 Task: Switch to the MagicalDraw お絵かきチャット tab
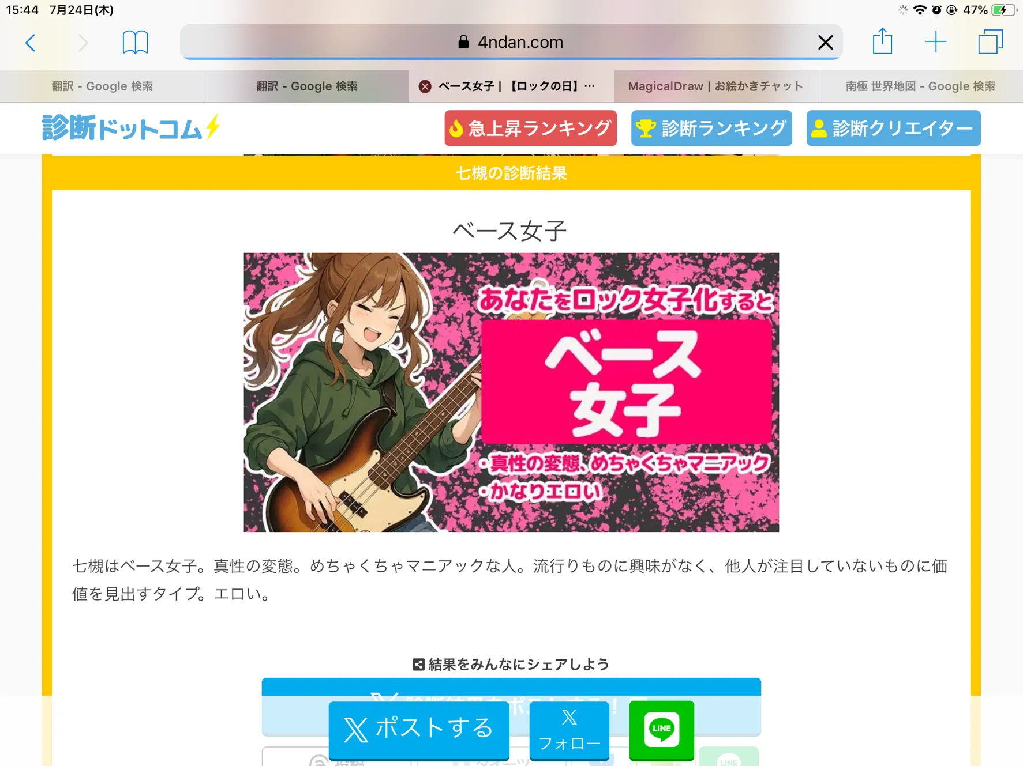coord(715,86)
